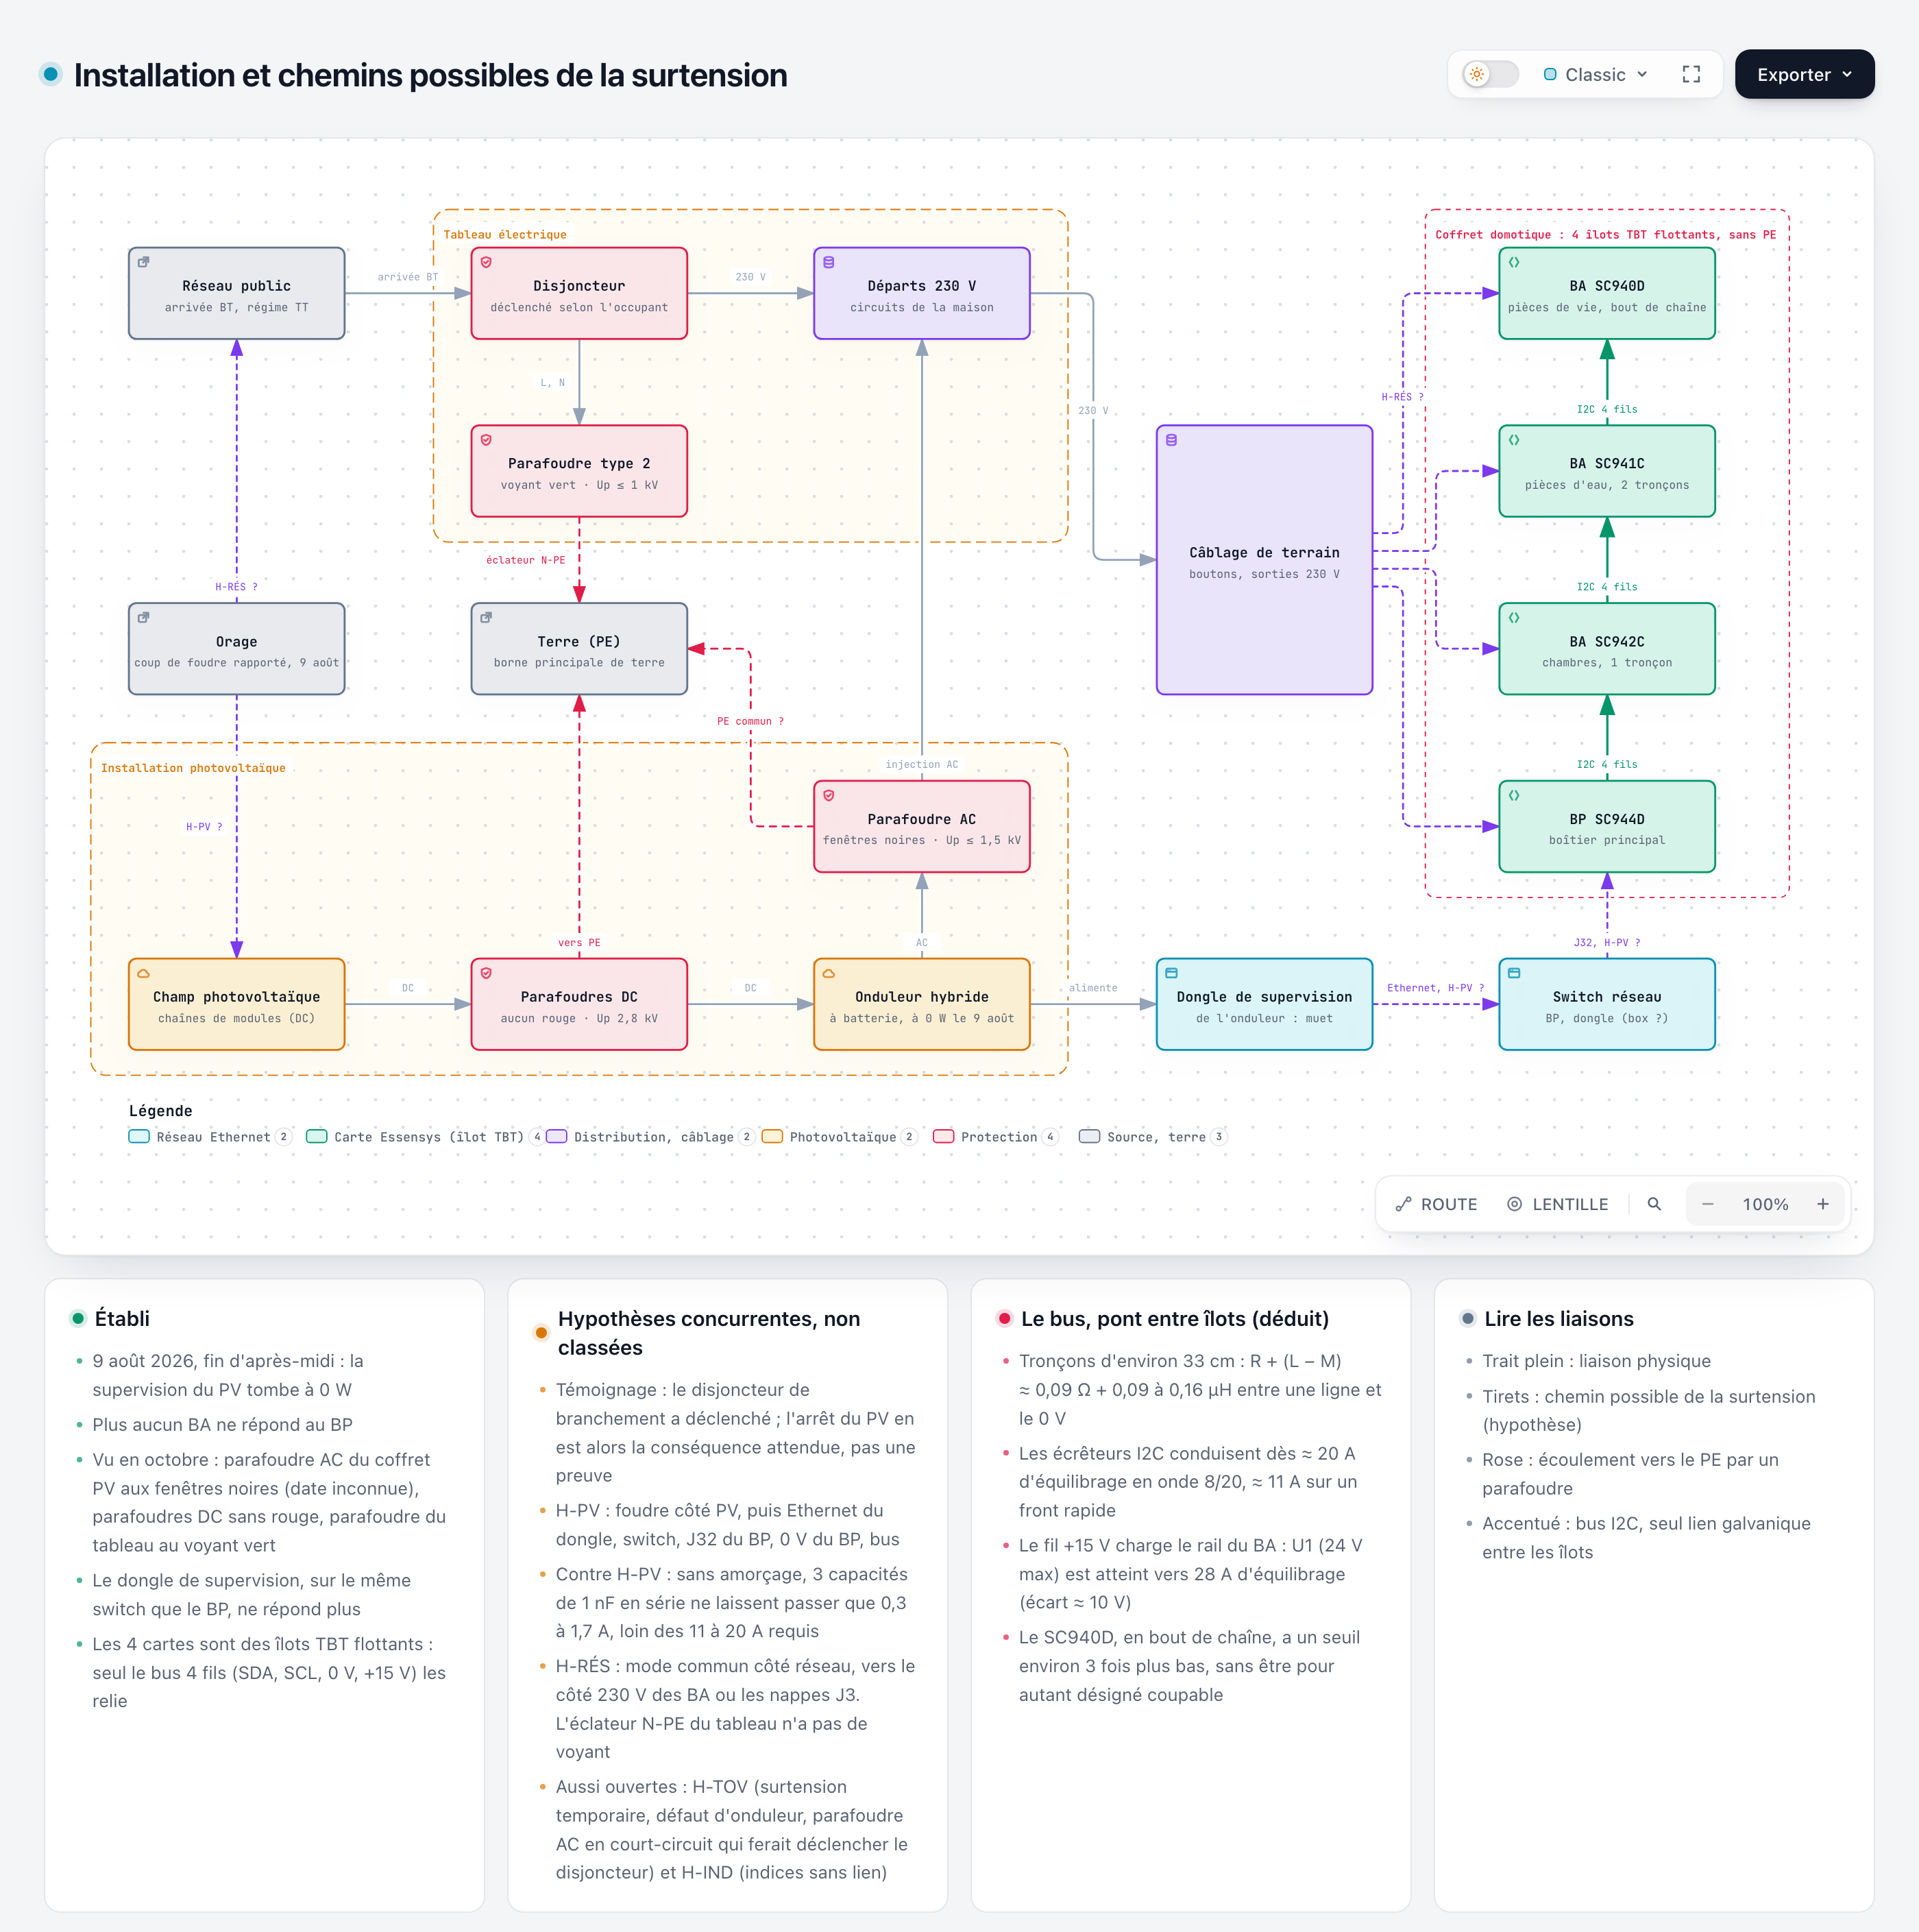
Task: Click the search magnifier icon
Action: [x=1654, y=1204]
